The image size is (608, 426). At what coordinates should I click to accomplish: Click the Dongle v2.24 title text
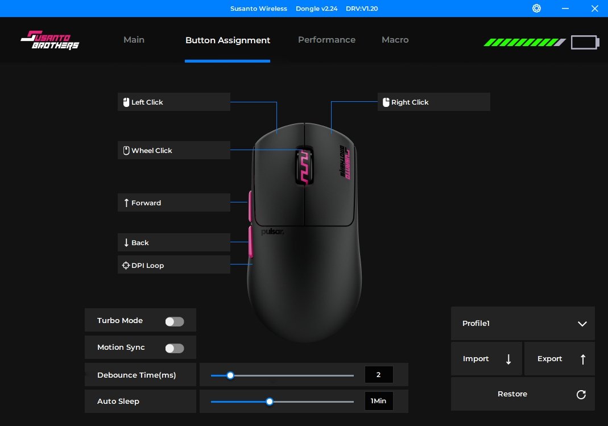tap(316, 9)
